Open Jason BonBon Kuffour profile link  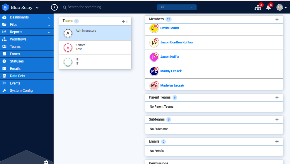(177, 42)
